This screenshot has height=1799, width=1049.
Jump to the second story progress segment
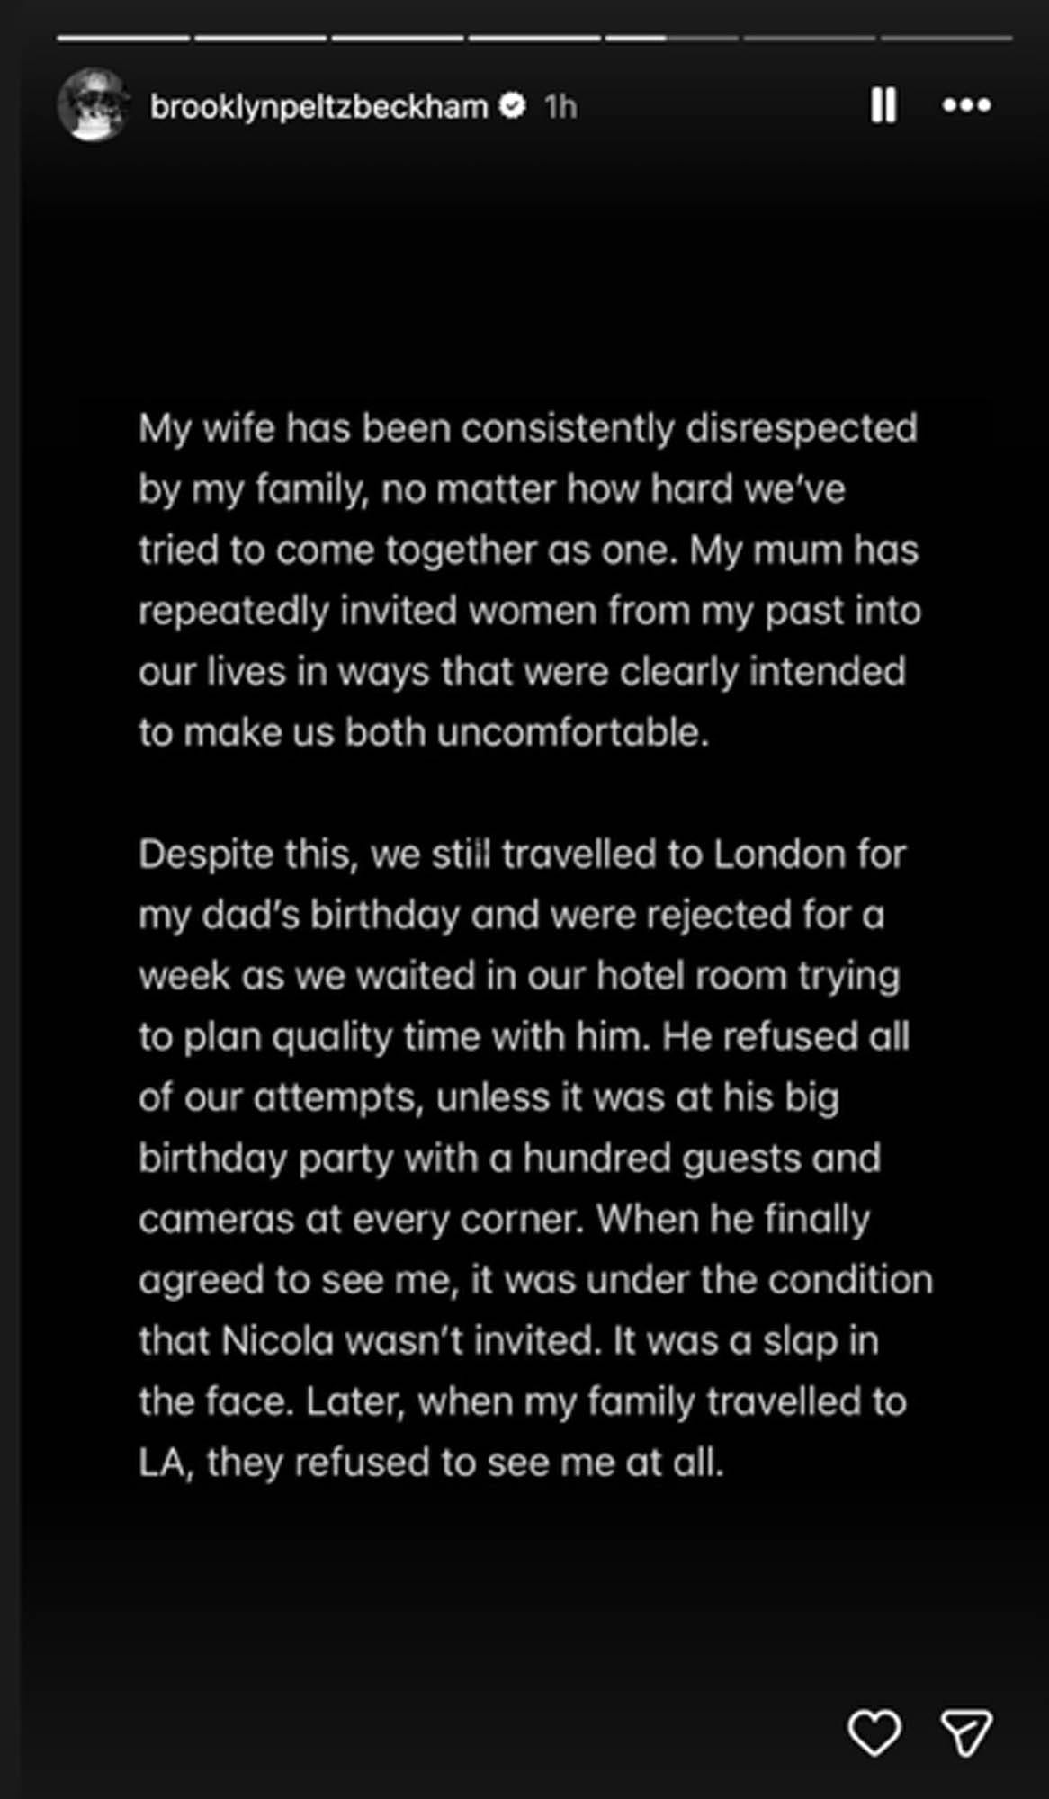pos(261,38)
